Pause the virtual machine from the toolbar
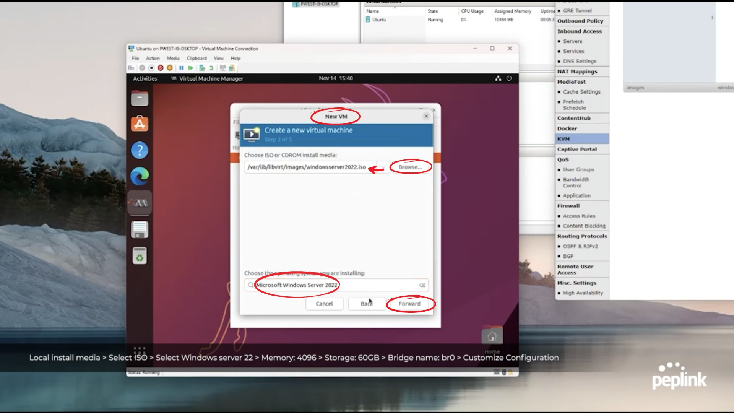Screen dimensions: 734x413 point(181,68)
